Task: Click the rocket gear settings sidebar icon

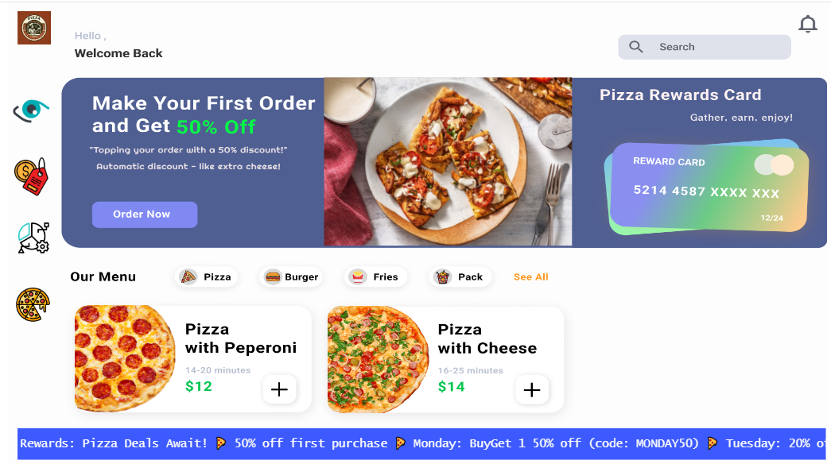Action: 34,238
